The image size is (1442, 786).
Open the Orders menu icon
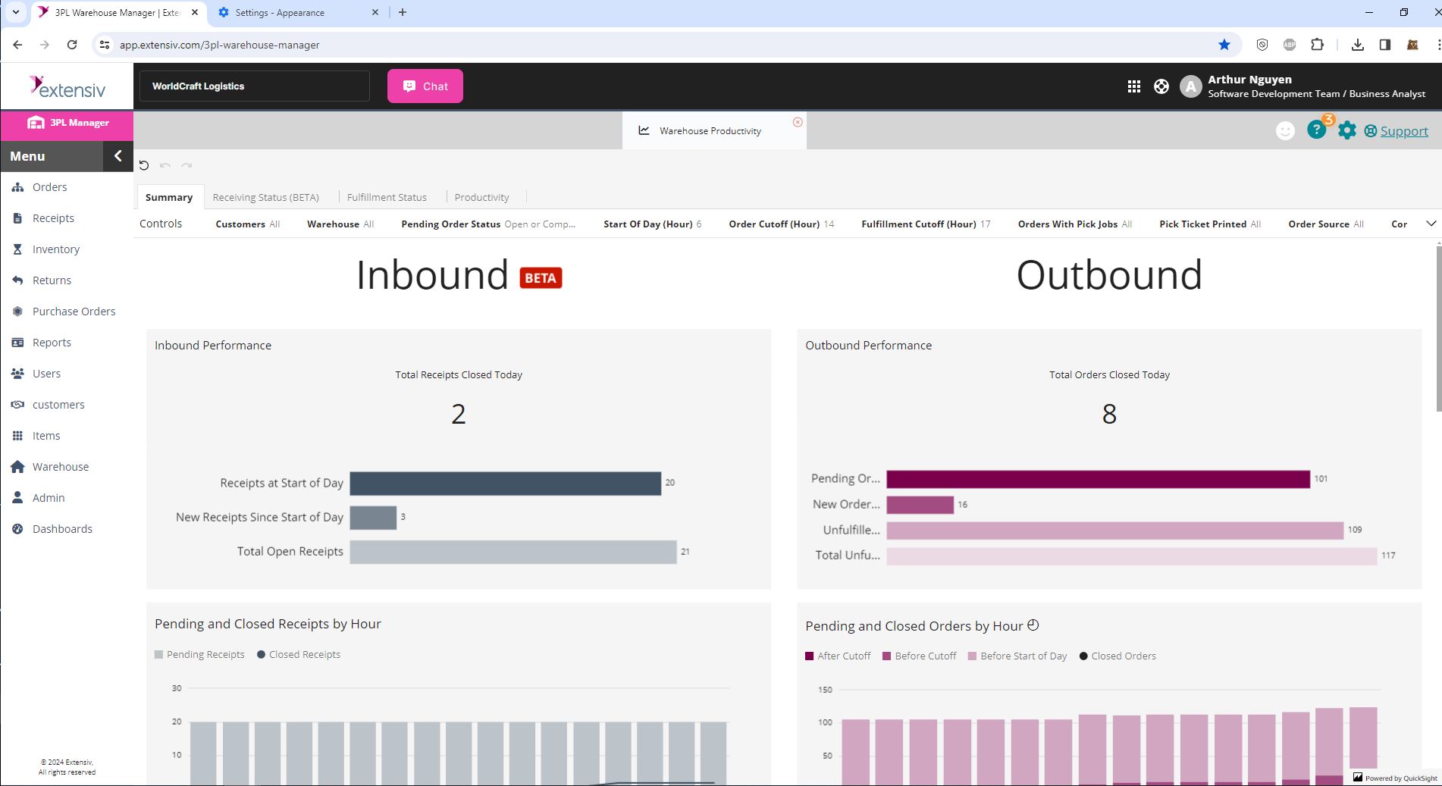[17, 187]
